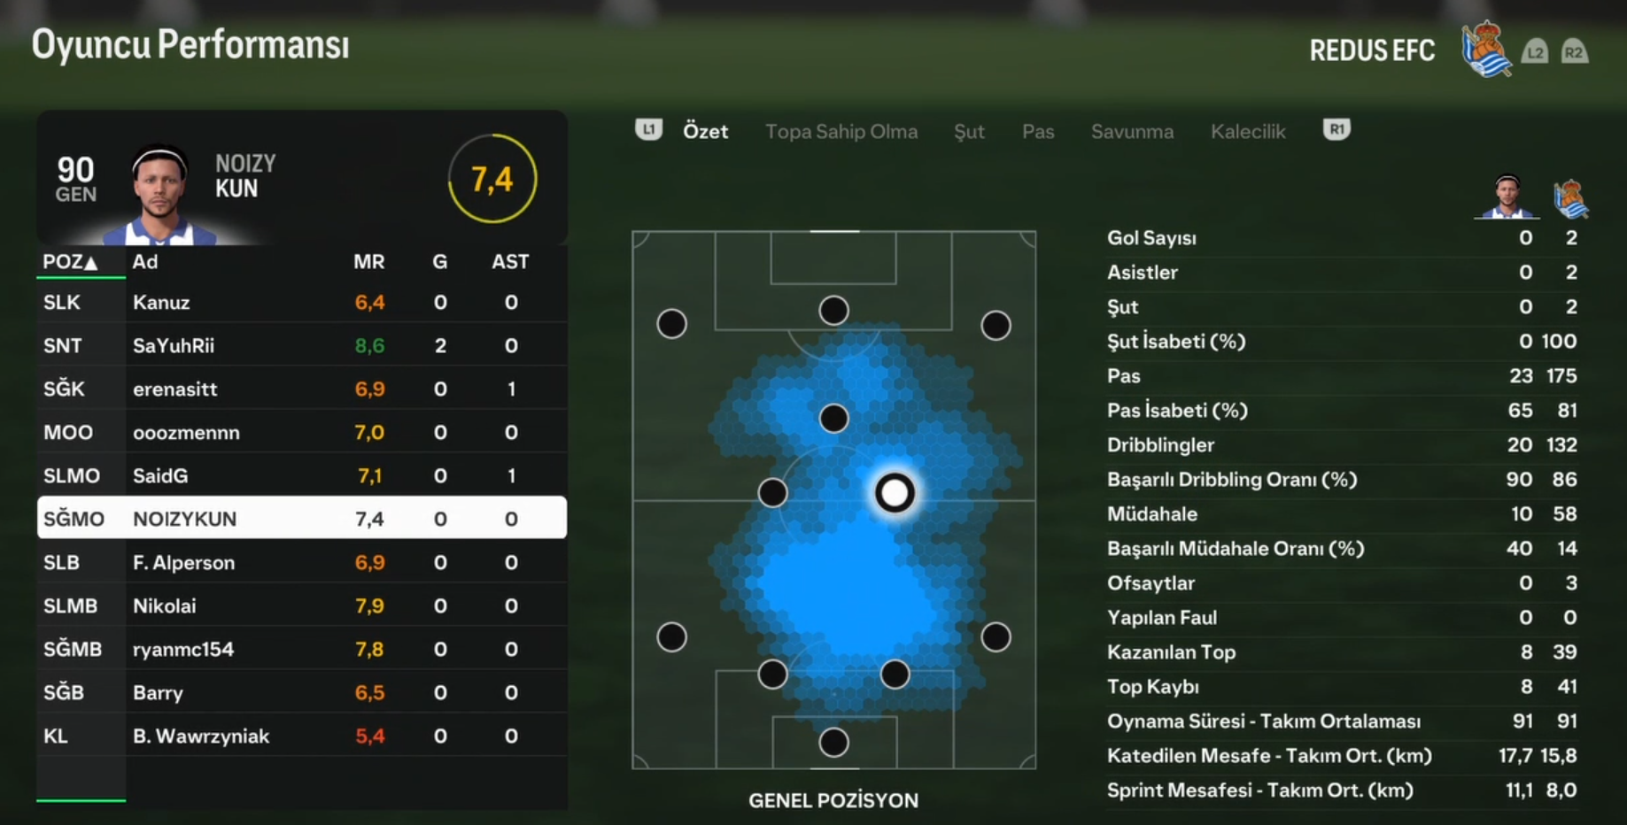This screenshot has width=1627, height=825.
Task: Click the L2 trigger icon
Action: coord(1535,51)
